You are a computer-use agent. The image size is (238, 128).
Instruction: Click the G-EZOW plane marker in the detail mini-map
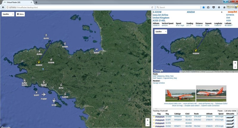click(196, 50)
